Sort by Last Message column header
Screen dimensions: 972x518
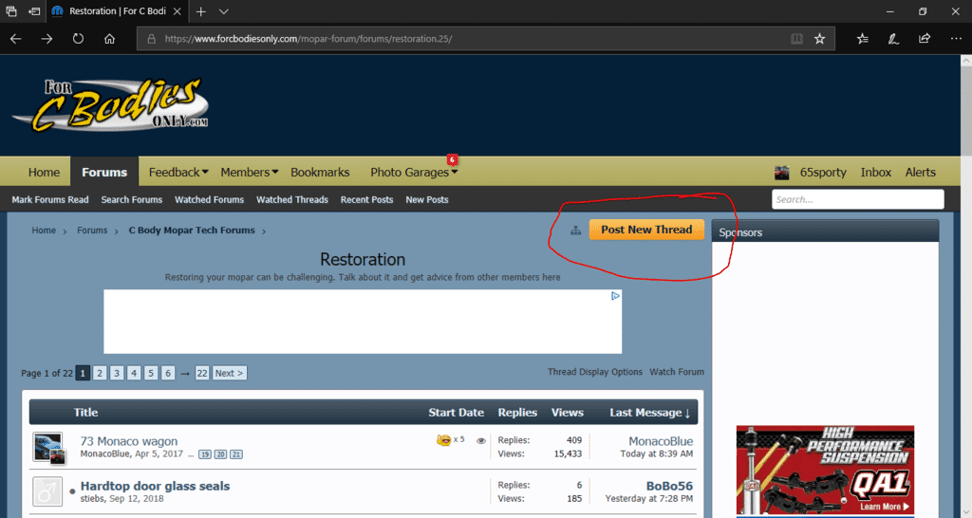pyautogui.click(x=649, y=413)
